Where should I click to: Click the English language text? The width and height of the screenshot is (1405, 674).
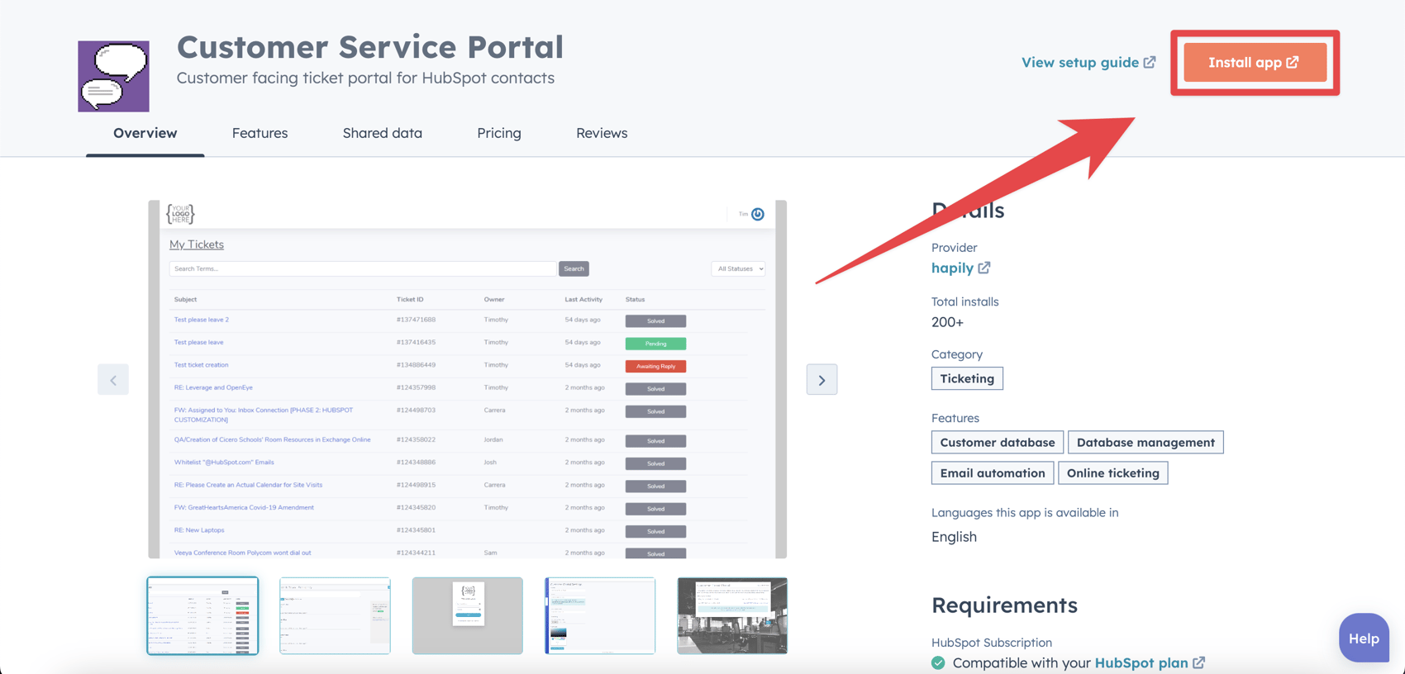click(954, 537)
